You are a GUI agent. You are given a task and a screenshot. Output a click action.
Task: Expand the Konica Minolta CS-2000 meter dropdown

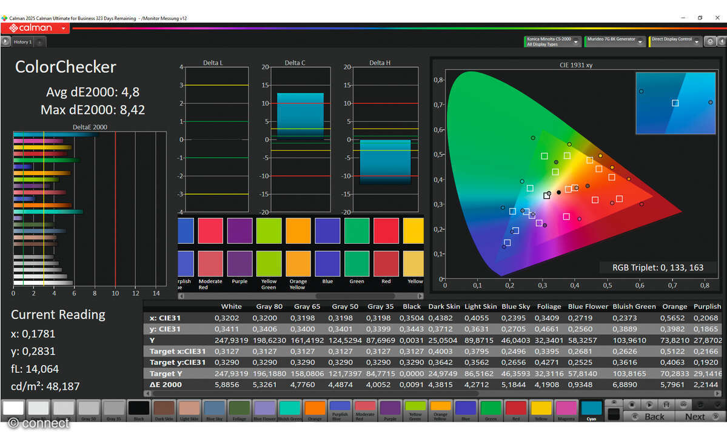click(575, 42)
